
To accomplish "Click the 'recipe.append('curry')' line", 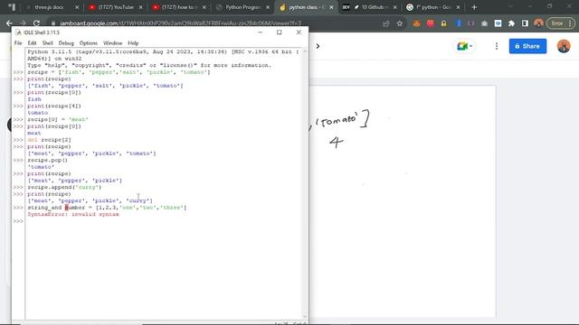I will (64, 187).
